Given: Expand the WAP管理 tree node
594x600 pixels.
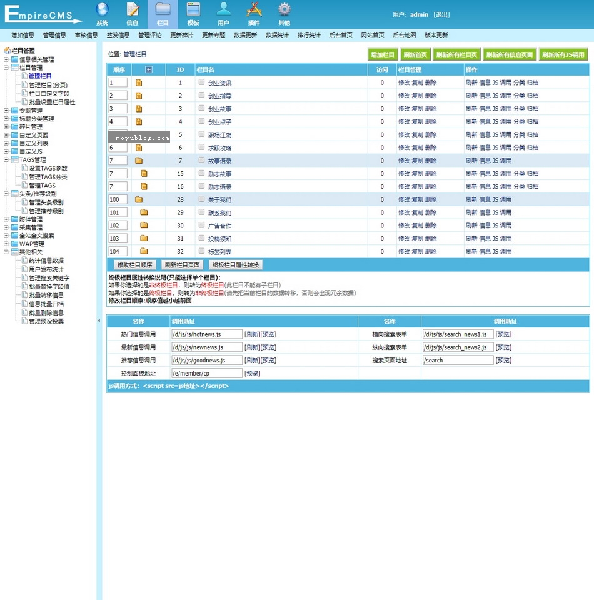Looking at the screenshot, I should click(x=6, y=244).
